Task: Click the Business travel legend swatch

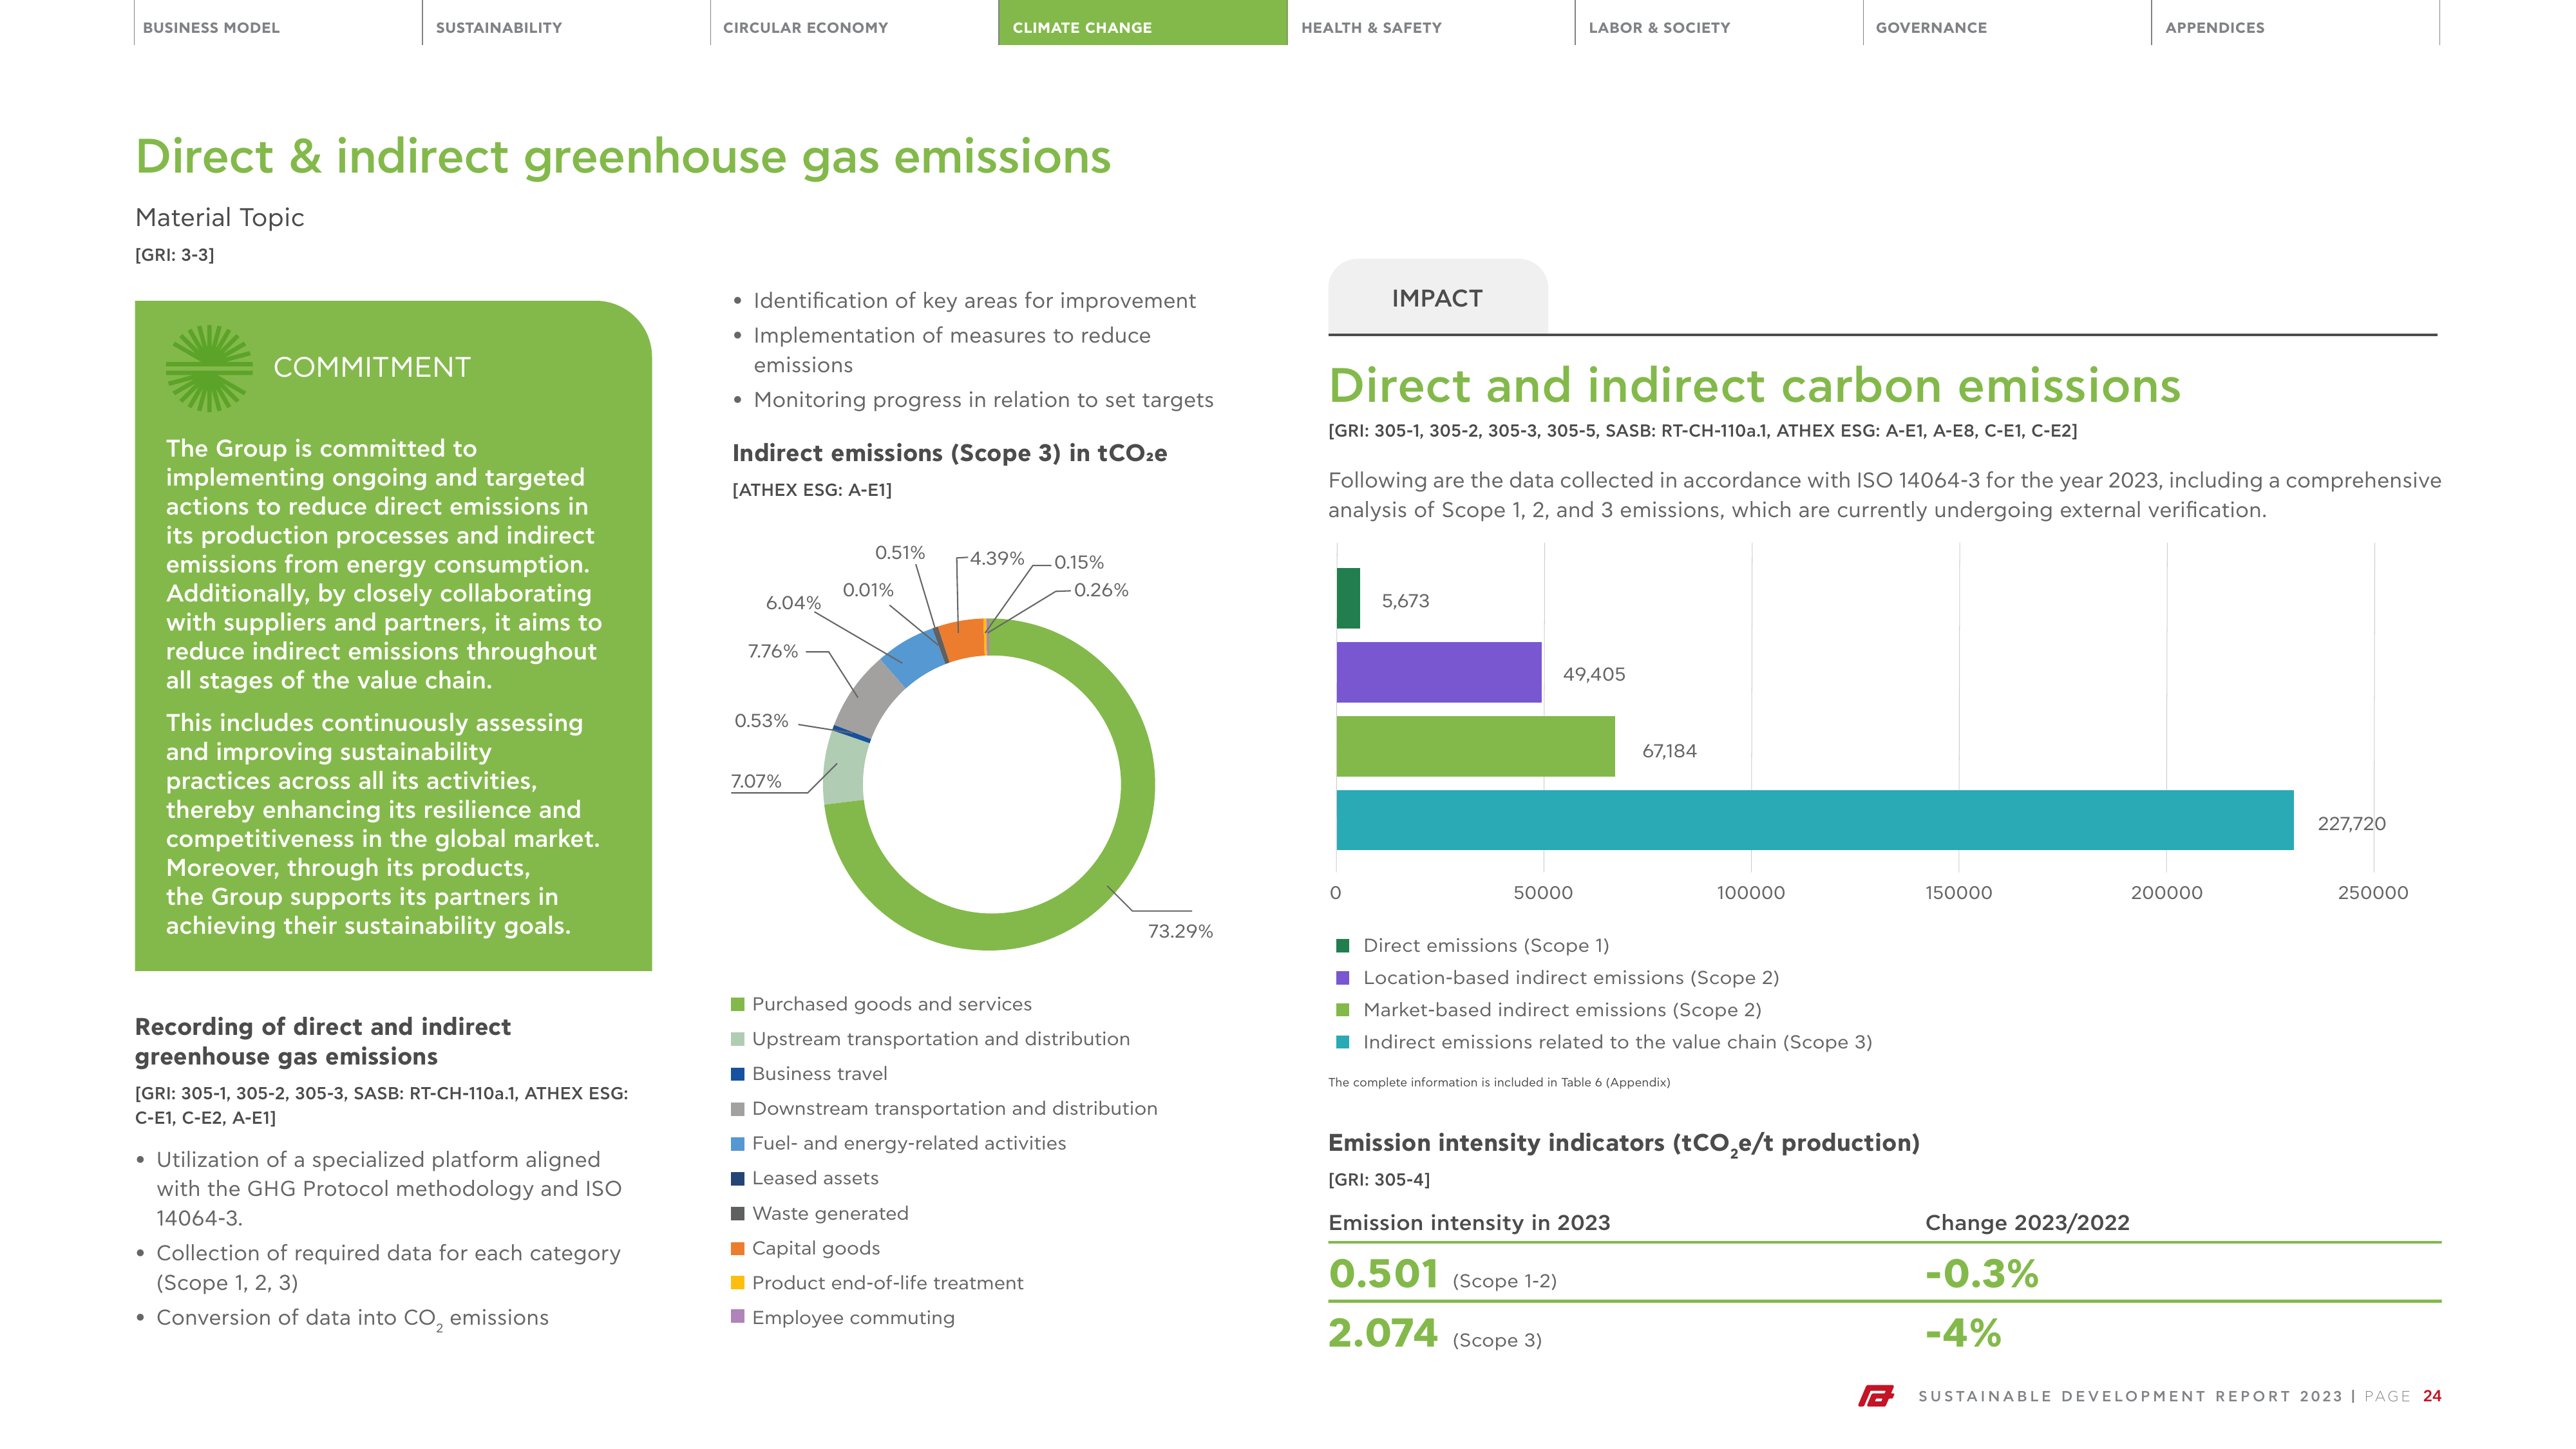Action: click(x=738, y=1074)
